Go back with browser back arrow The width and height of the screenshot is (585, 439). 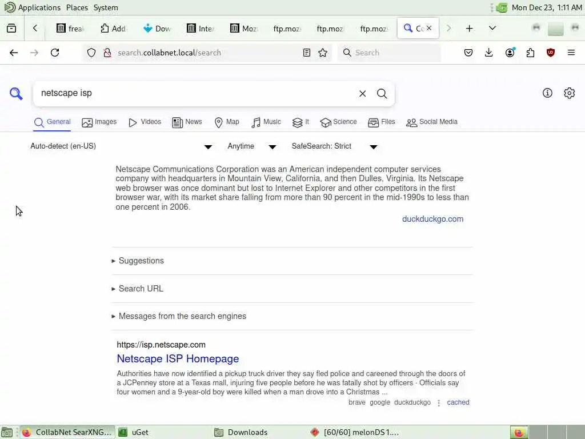click(14, 53)
